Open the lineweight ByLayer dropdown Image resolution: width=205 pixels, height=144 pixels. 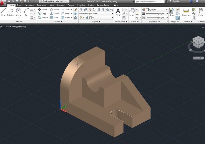pyautogui.click(x=157, y=14)
